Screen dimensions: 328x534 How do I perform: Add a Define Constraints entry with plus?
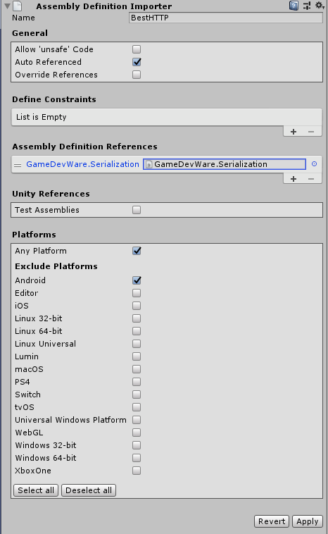click(x=294, y=132)
